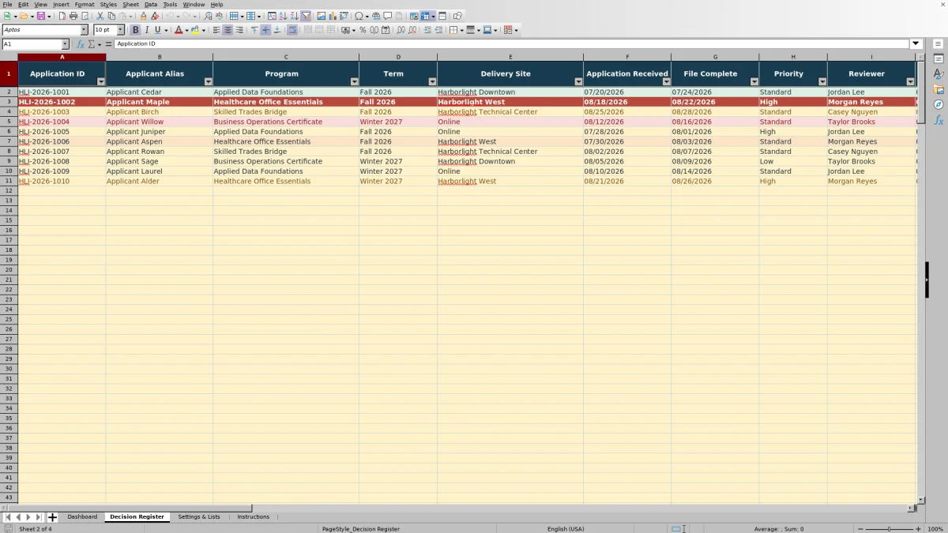Open the Function Wizard fx icon
This screenshot has height=533, width=948.
(81, 44)
